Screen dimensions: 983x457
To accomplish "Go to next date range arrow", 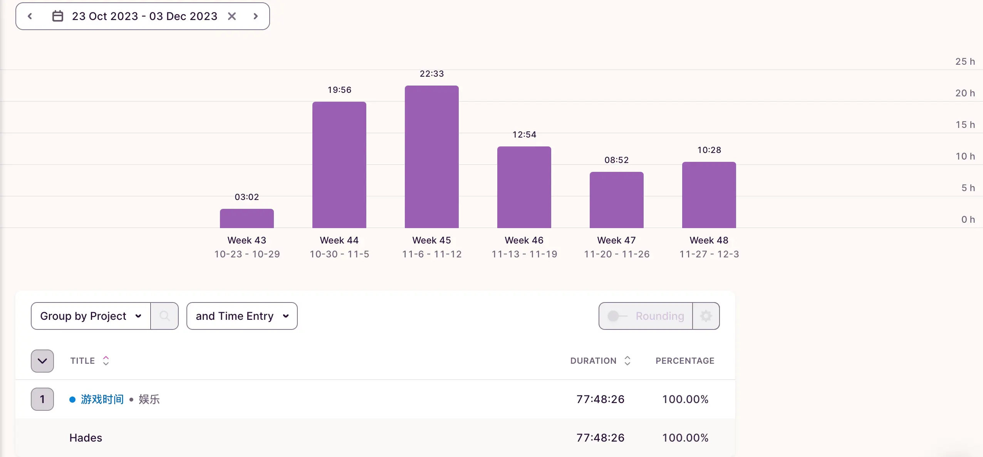I will click(x=255, y=16).
